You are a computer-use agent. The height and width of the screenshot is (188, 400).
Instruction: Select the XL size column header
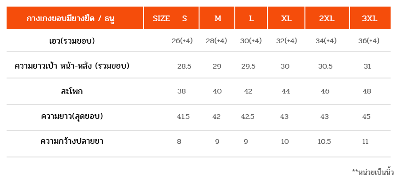(x=286, y=18)
